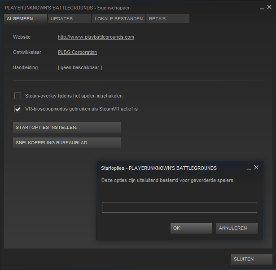Open the playbattlegrounds.com website link

tap(96, 37)
